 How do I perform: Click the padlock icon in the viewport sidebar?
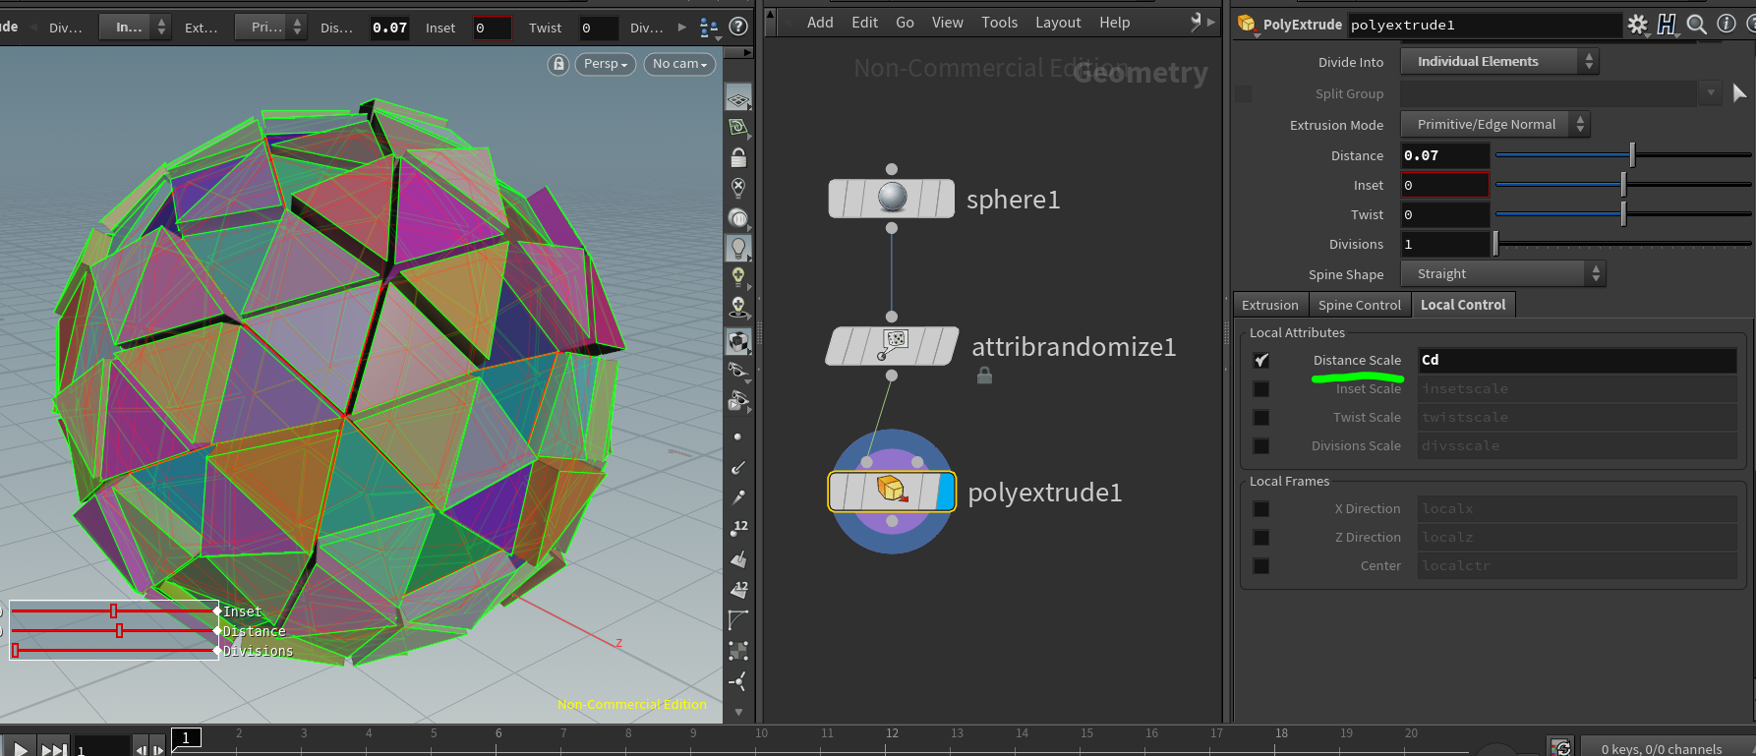738,157
